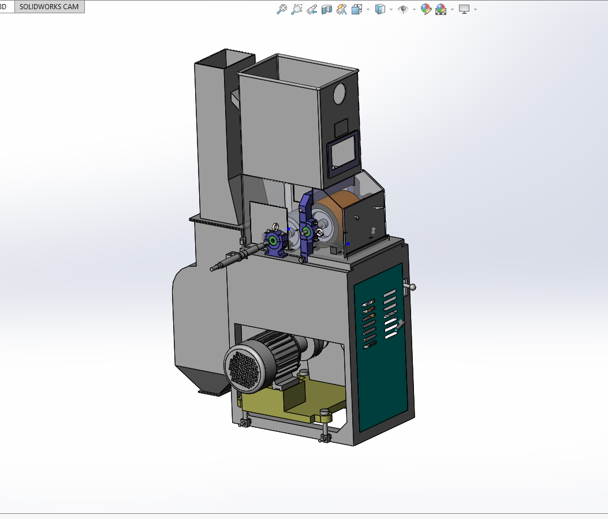The height and width of the screenshot is (519, 608).
Task: Expand the View Settings dropdown arrow
Action: 475,10
